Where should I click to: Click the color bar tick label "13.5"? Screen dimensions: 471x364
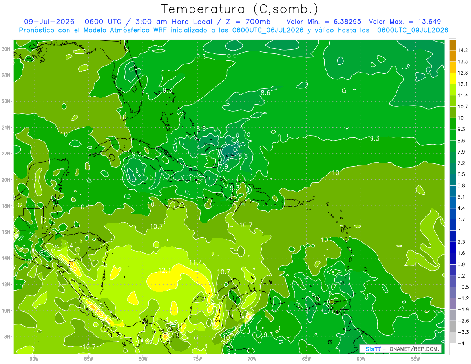click(463, 62)
